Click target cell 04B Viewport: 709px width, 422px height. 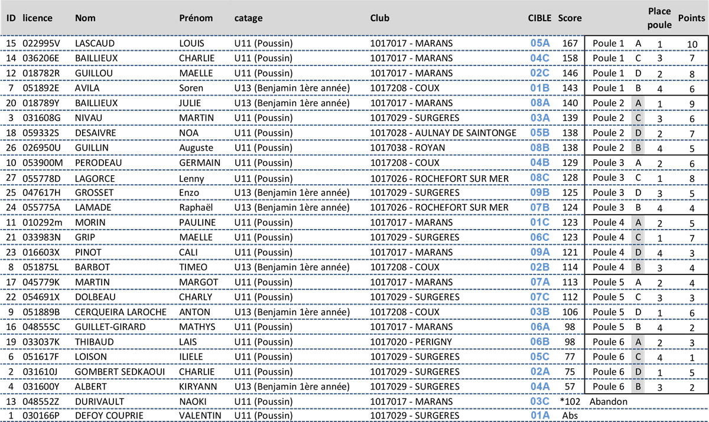pos(540,162)
